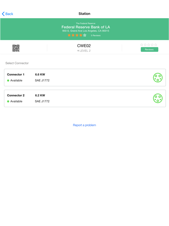This screenshot has width=169, height=226.
Task: Tap the LEVEL 2 charging label
Action: tap(85, 51)
